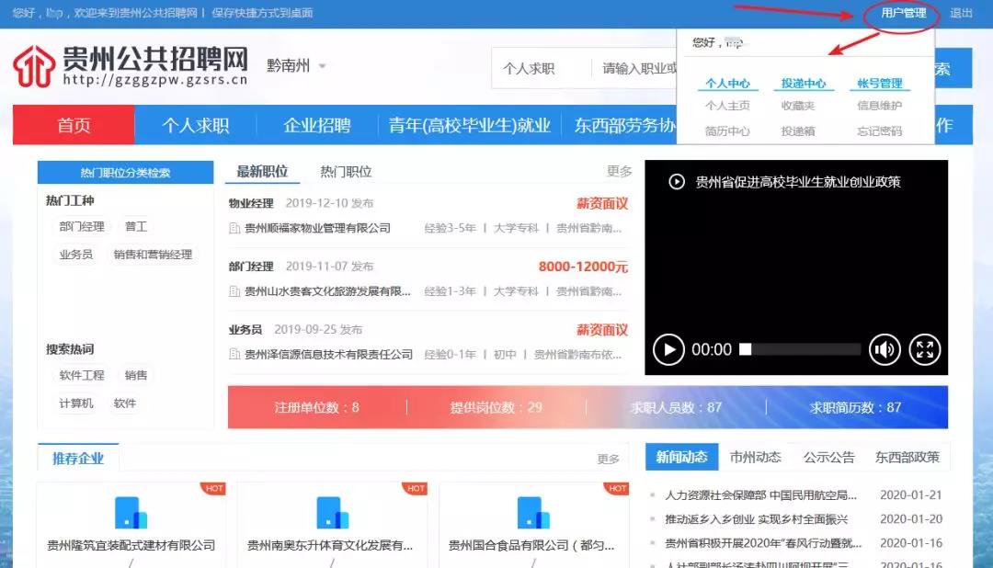Enter fullscreen mode on the video player
Image resolution: width=993 pixels, height=568 pixels.
coord(924,350)
